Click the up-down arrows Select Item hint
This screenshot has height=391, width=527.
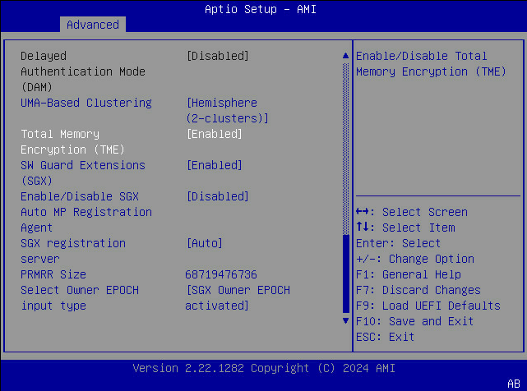pos(405,228)
